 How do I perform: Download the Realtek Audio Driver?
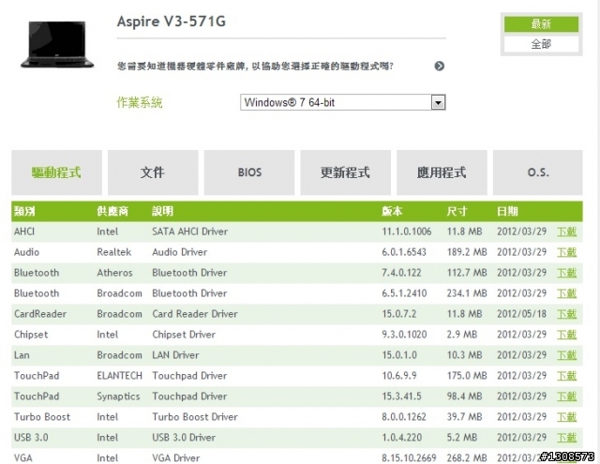[x=566, y=252]
